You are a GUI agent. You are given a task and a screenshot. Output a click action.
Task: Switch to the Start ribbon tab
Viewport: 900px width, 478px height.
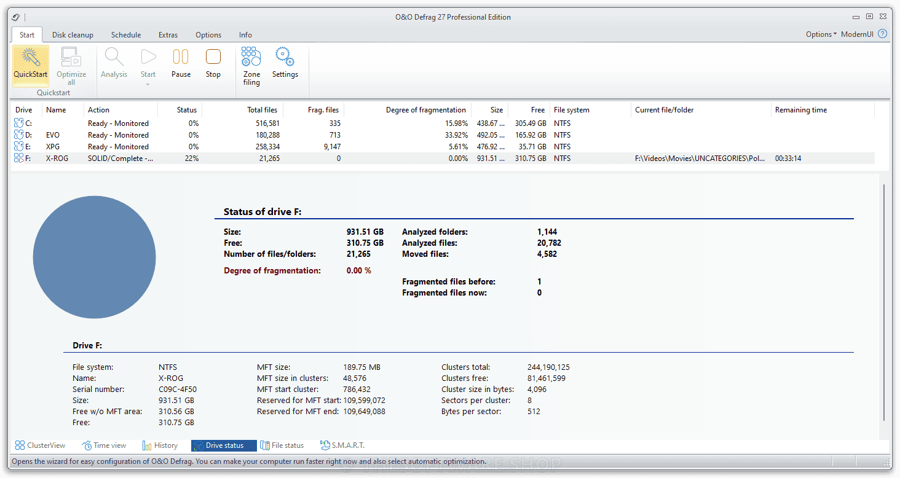pyautogui.click(x=27, y=35)
